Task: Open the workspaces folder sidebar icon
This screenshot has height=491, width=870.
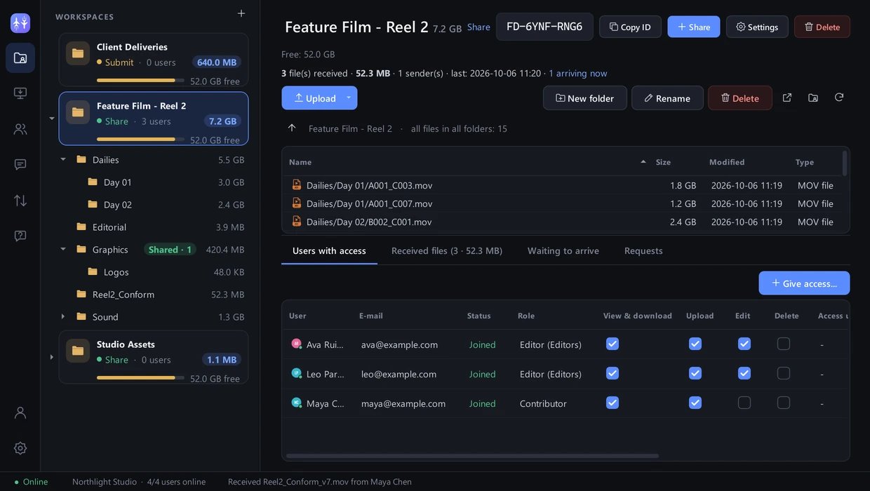Action: coord(20,58)
